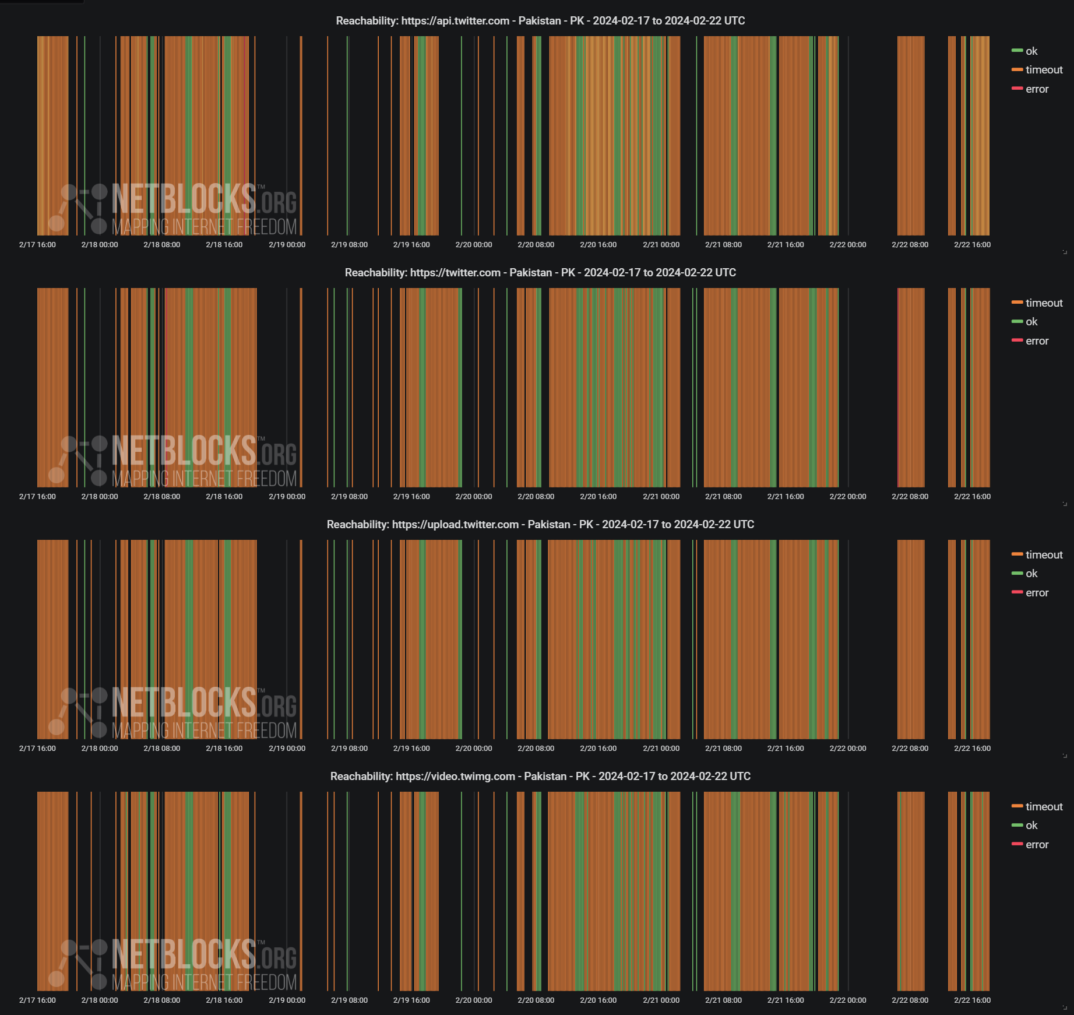Screen dimensions: 1074x1015
Task: Click '2/21 00:00' axis label in upload.twitter.com chart
Action: 661,749
